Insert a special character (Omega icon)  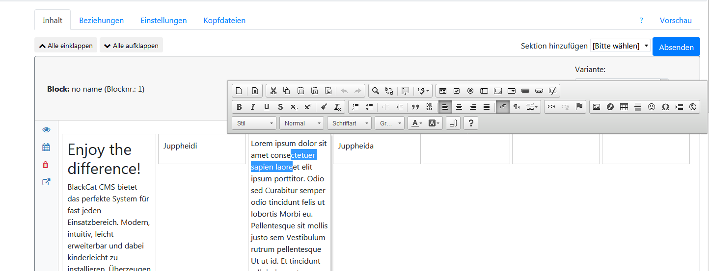pos(665,107)
